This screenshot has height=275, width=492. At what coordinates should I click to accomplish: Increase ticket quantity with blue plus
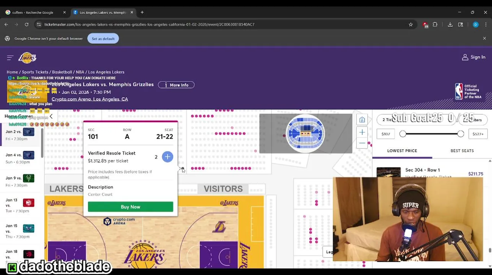(x=167, y=157)
